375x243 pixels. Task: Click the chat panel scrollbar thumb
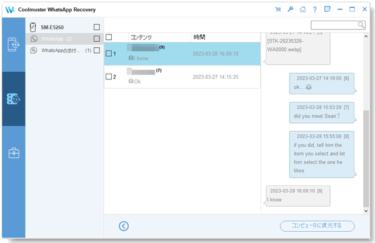[x=366, y=159]
